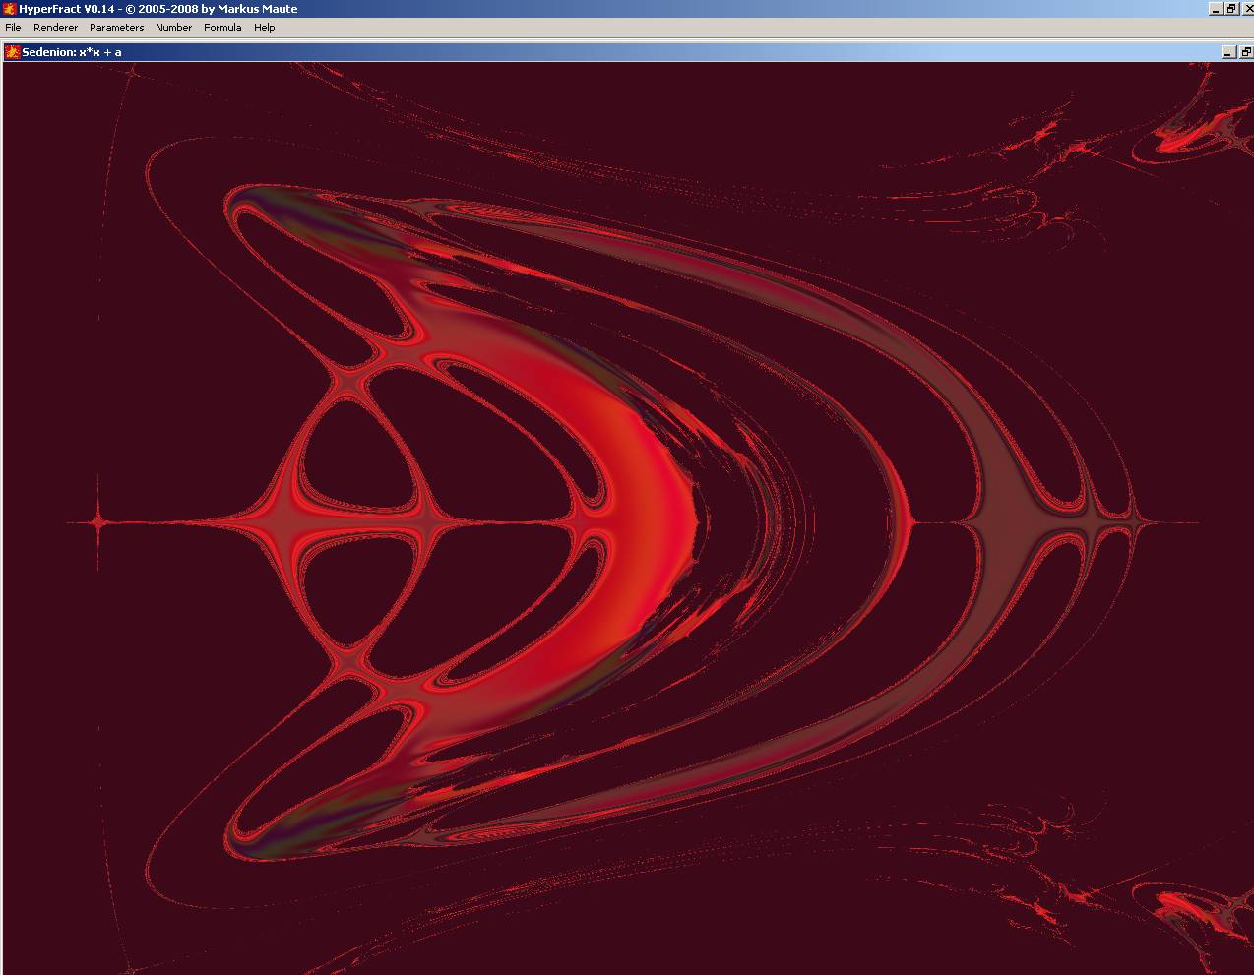The height and width of the screenshot is (975, 1254).
Task: Click the HyperFract app icon in title bar
Action: point(9,9)
